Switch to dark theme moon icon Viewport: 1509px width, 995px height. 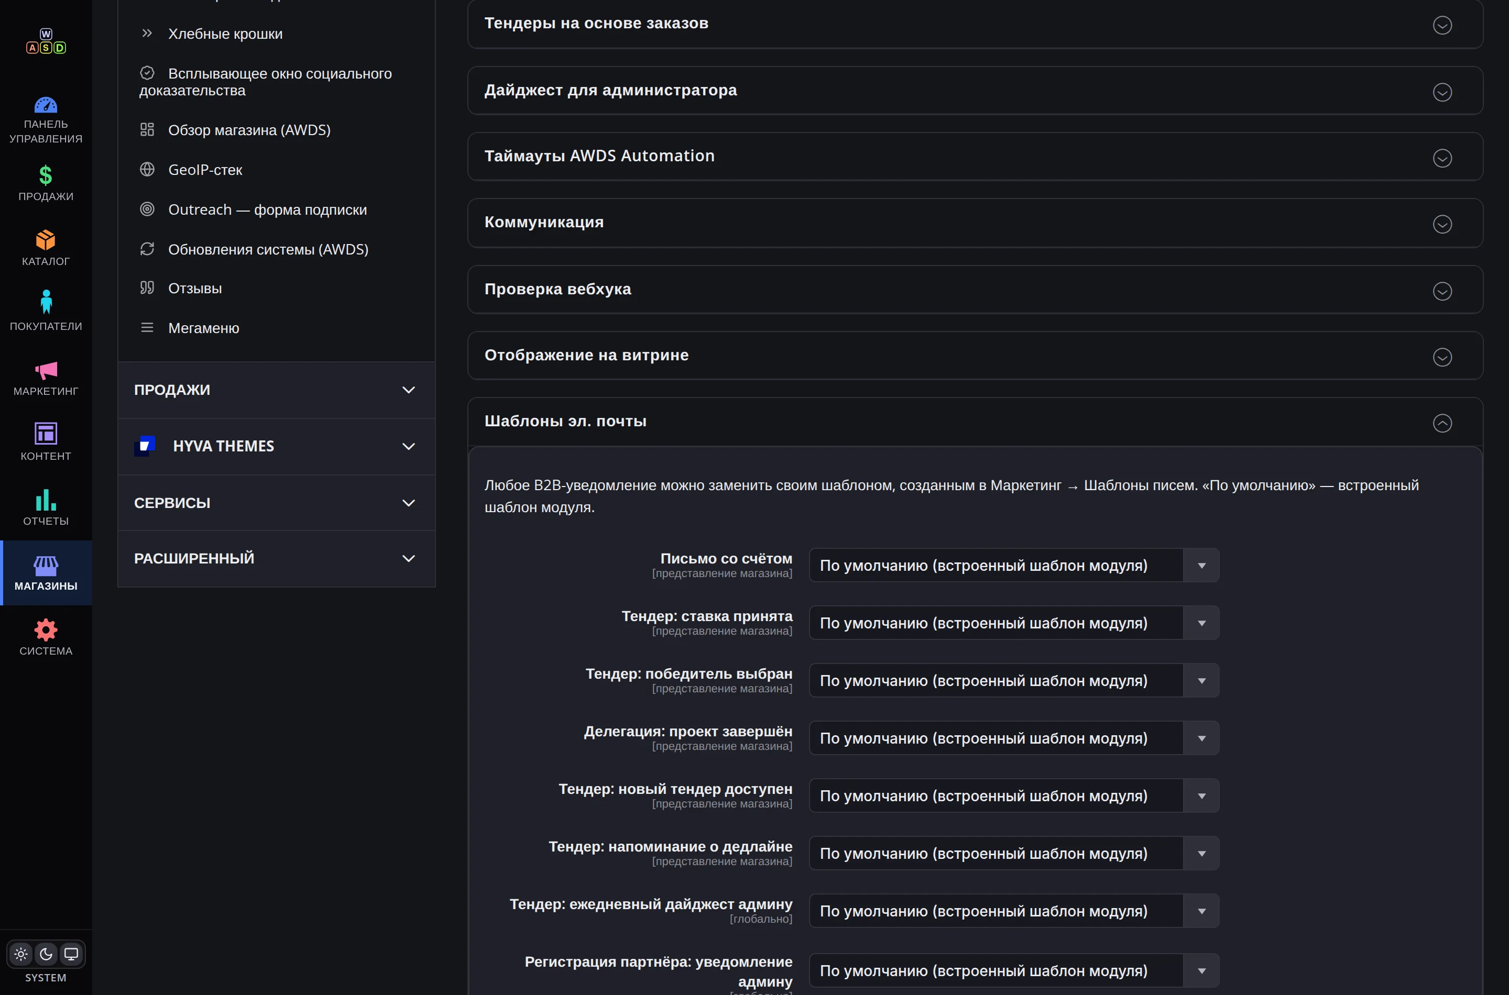46,954
